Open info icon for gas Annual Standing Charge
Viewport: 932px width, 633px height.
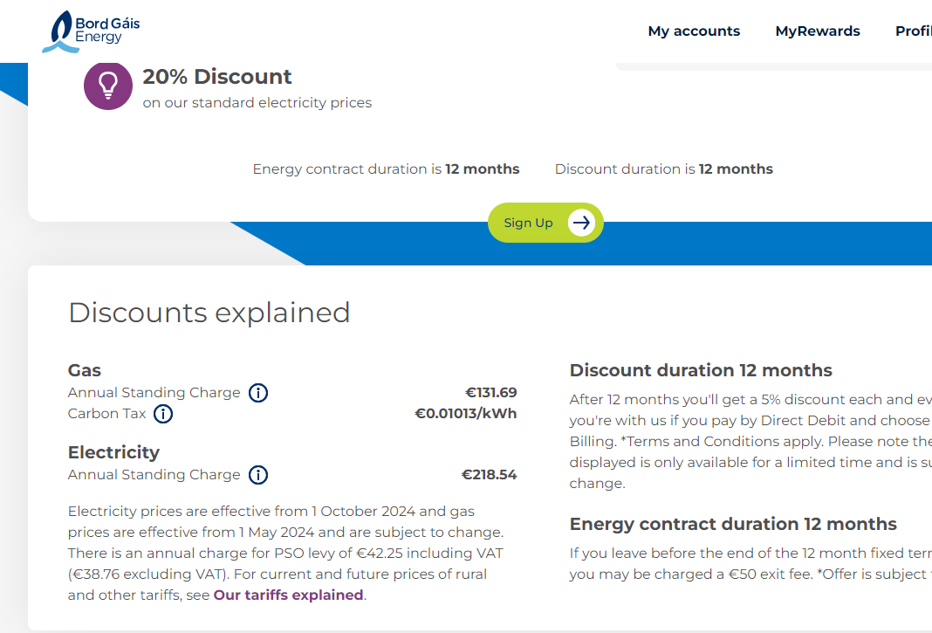tap(257, 393)
